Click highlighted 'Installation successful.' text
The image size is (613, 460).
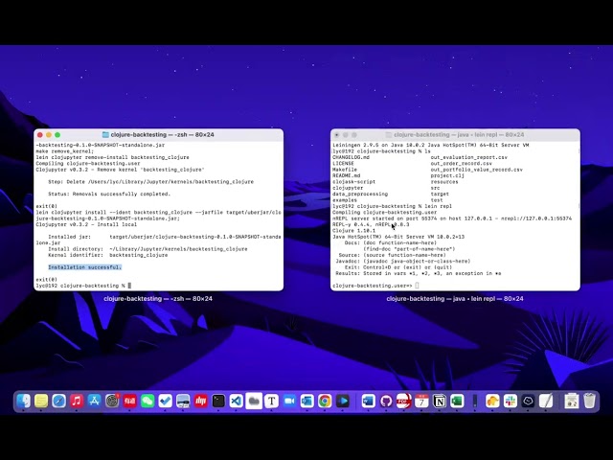(x=85, y=267)
